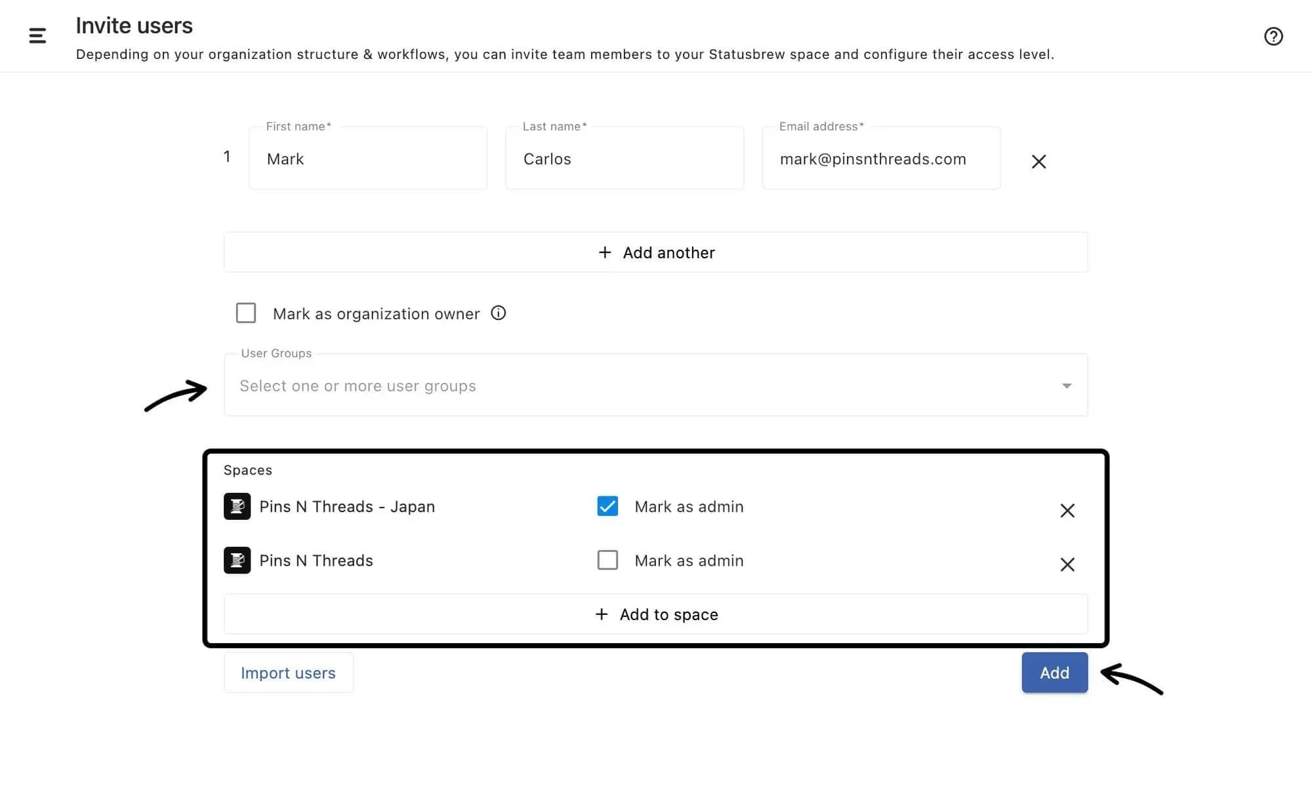Click Add another user button
The image size is (1312, 805).
[655, 252]
